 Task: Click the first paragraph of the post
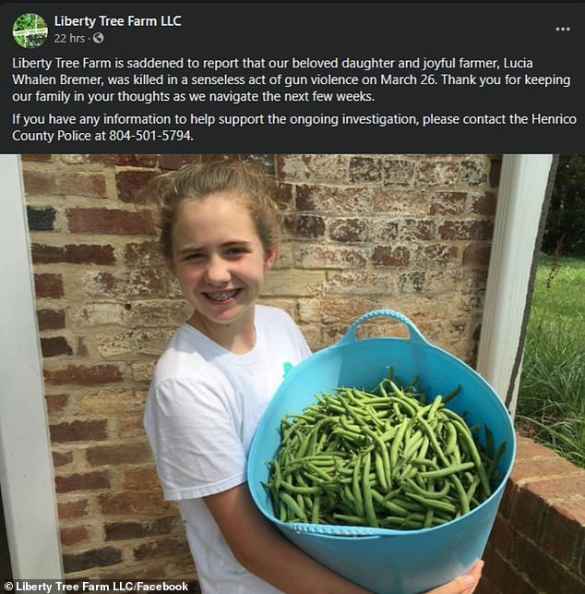click(x=292, y=79)
